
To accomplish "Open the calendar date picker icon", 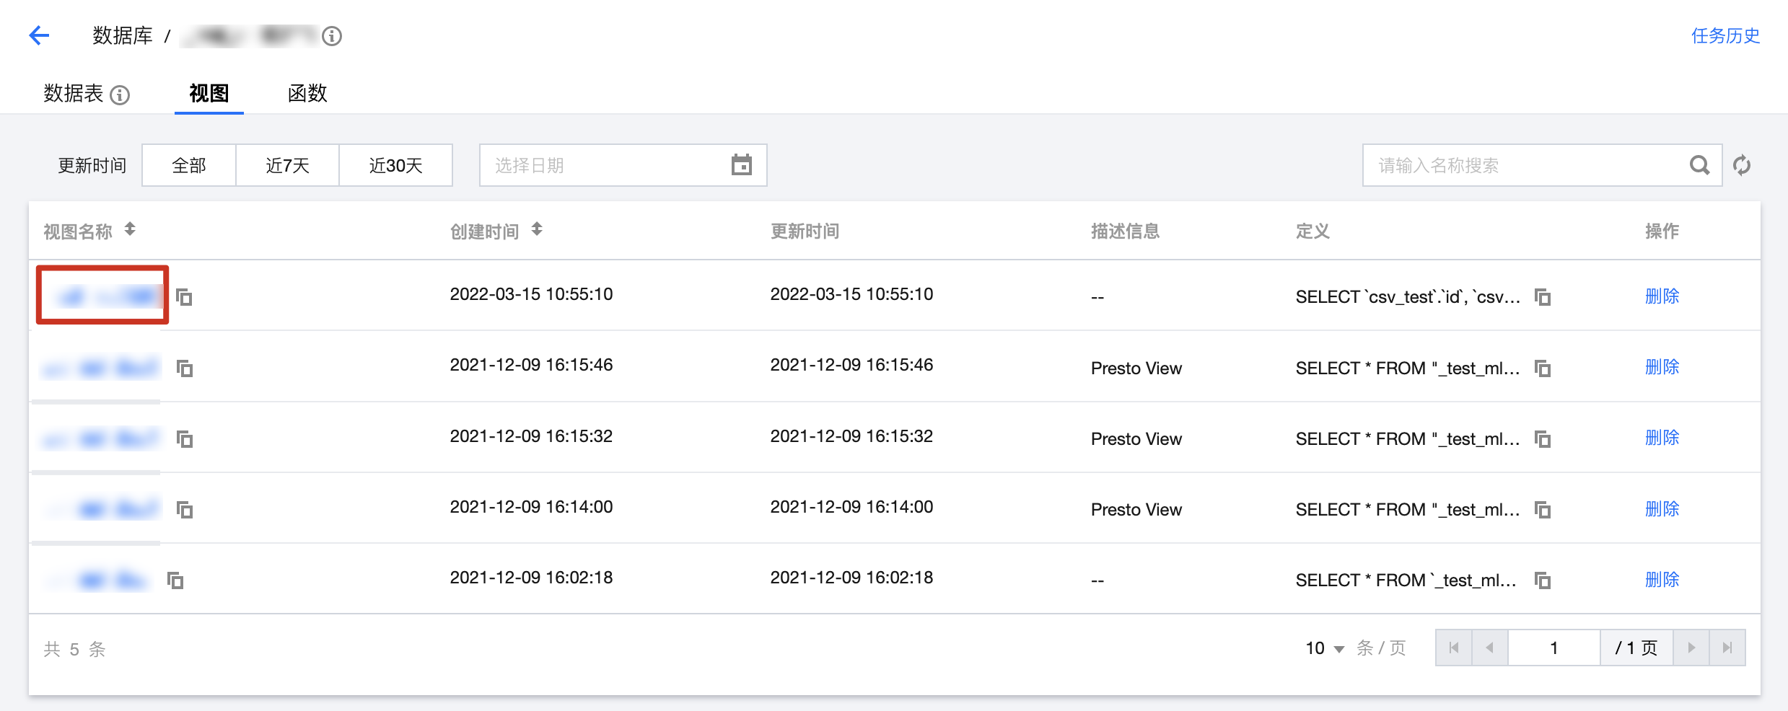I will [741, 165].
